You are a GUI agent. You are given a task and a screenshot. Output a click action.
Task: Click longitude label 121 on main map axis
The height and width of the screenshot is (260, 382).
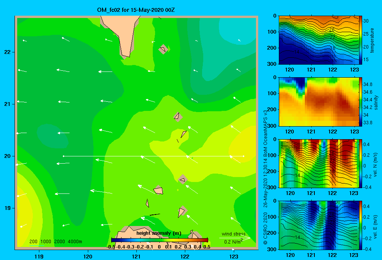(x=136, y=256)
